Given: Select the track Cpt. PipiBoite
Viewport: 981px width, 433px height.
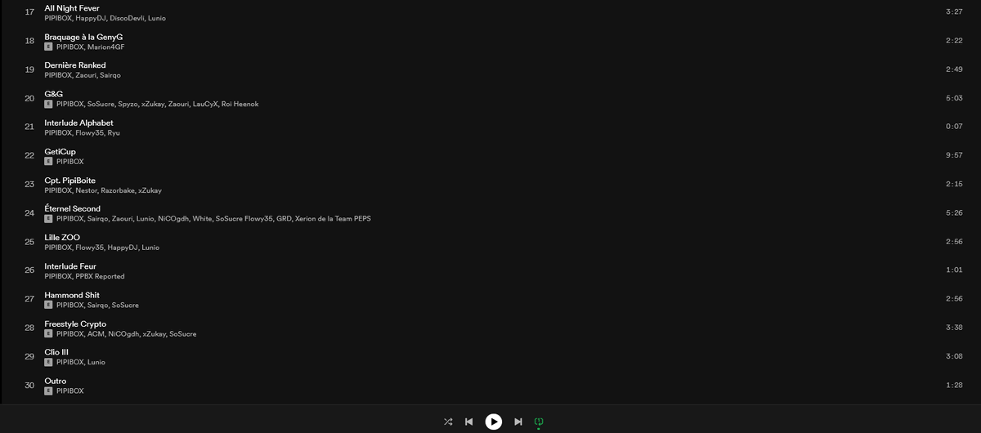Looking at the screenshot, I should pyautogui.click(x=69, y=181).
